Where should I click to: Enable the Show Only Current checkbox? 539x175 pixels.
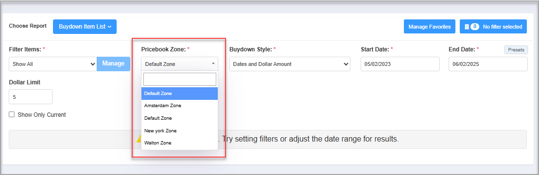tap(12, 114)
